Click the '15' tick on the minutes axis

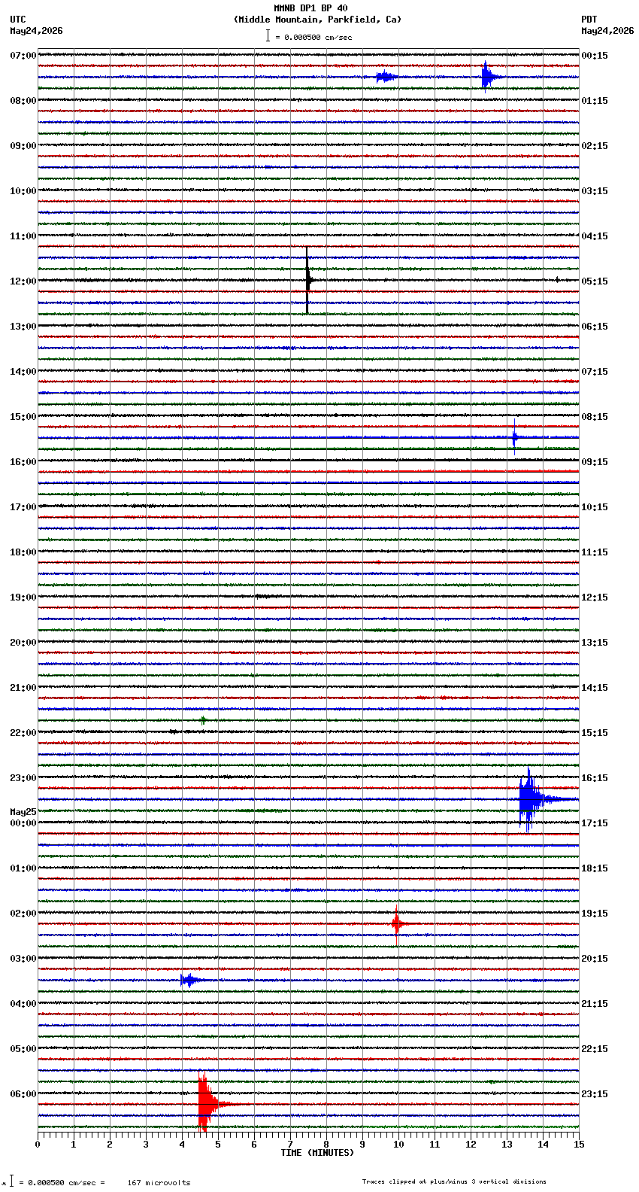click(579, 1145)
